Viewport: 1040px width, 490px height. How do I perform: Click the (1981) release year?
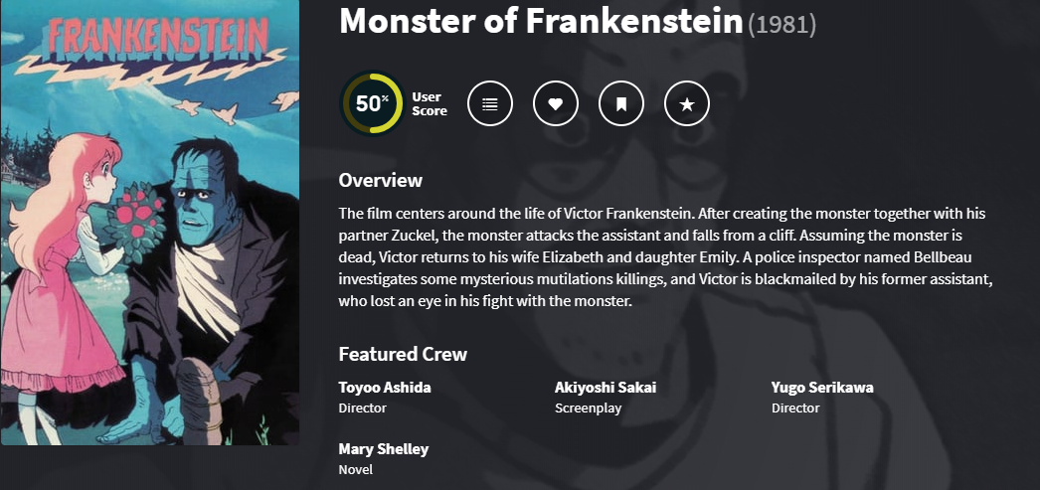[781, 24]
